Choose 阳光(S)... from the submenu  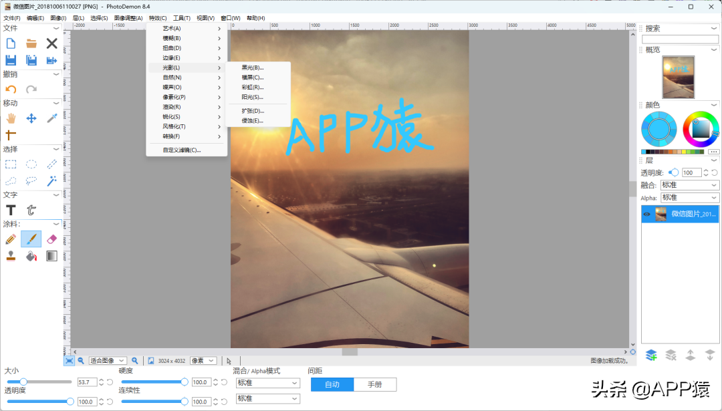pos(253,97)
